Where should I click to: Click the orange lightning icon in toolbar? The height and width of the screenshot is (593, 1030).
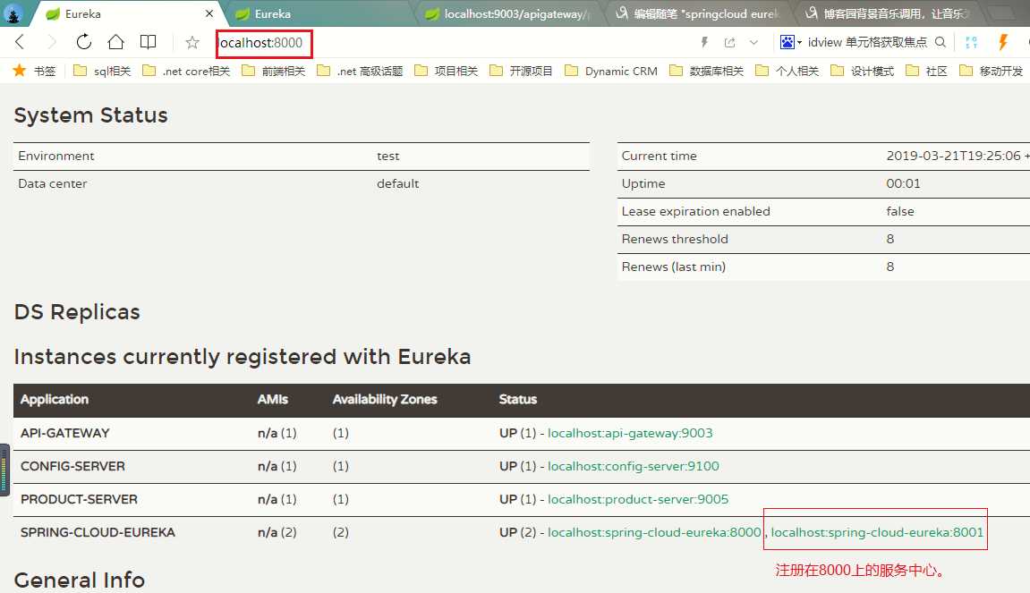click(1003, 43)
